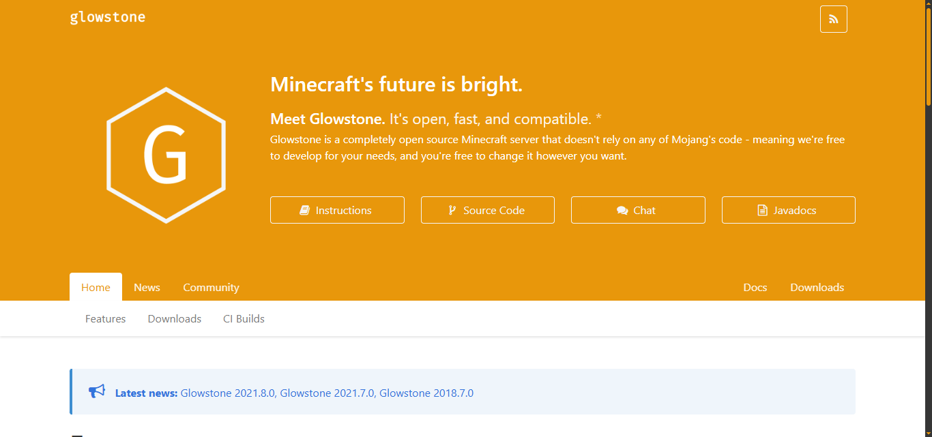Viewport: 932px width, 437px height.
Task: Go to Features sub-navigation item
Action: click(106, 318)
